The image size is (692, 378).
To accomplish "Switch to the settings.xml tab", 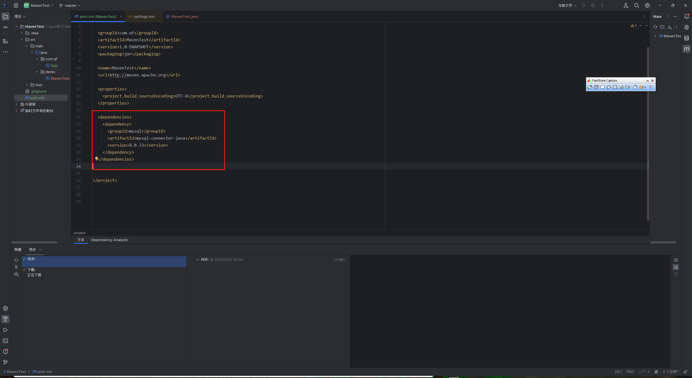I will (143, 16).
